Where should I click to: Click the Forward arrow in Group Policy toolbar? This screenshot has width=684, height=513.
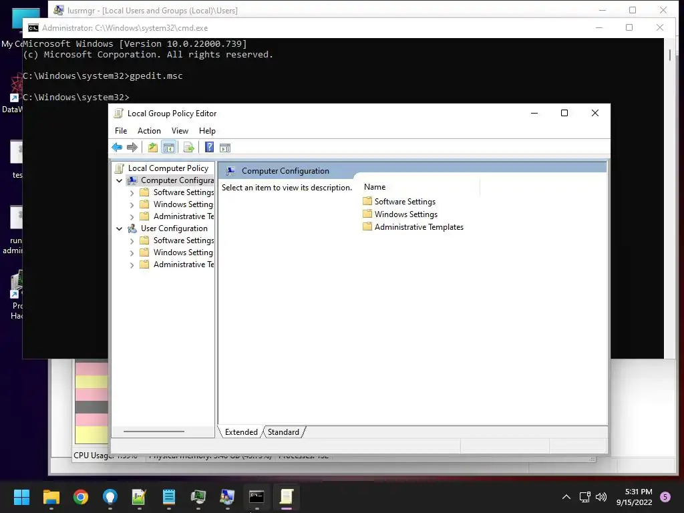click(x=132, y=148)
